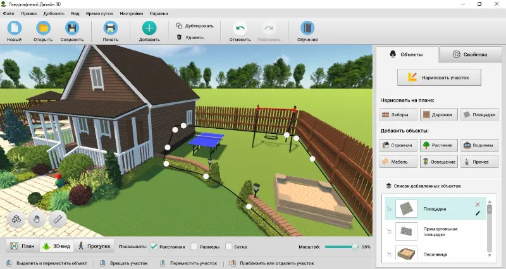Open the Файл menu
The height and width of the screenshot is (269, 506).
(8, 13)
